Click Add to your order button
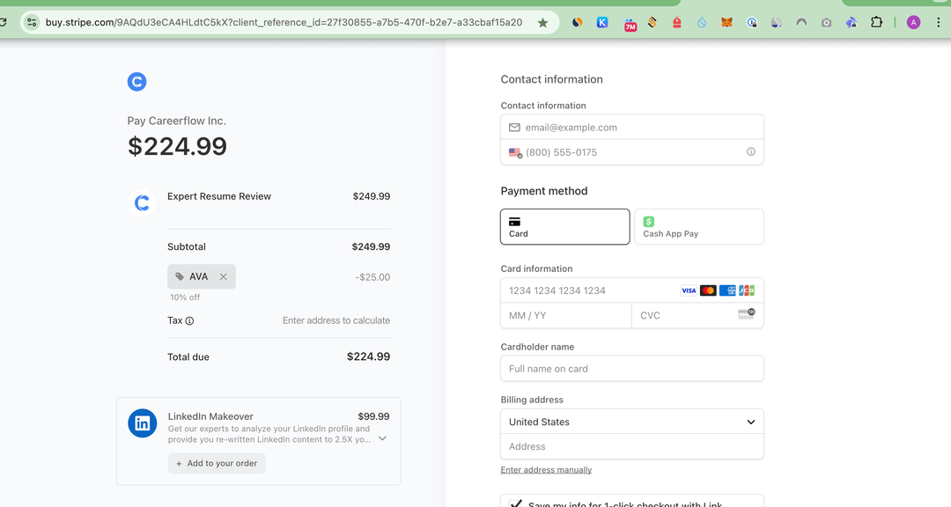The width and height of the screenshot is (951, 507). click(217, 463)
